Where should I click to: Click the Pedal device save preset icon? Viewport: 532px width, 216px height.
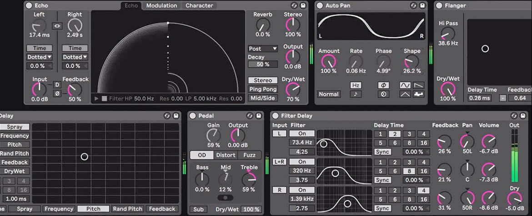259,116
